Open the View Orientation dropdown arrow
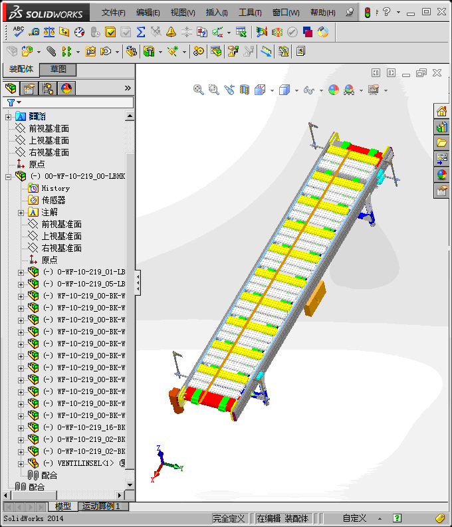Screen dimensions: 452x527 point(272,90)
